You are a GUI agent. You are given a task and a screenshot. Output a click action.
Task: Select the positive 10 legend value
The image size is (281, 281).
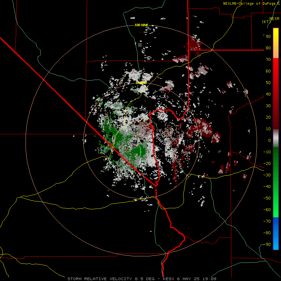click(x=268, y=129)
